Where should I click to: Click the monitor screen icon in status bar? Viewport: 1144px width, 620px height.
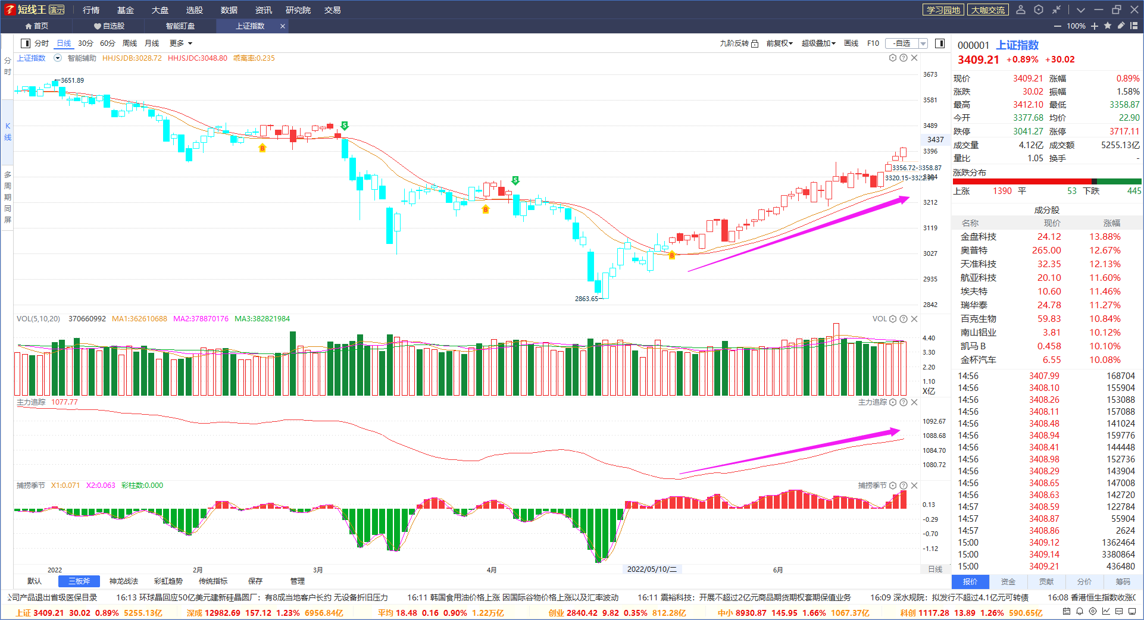1132,612
